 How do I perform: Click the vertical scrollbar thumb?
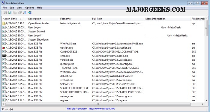tap(206, 28)
